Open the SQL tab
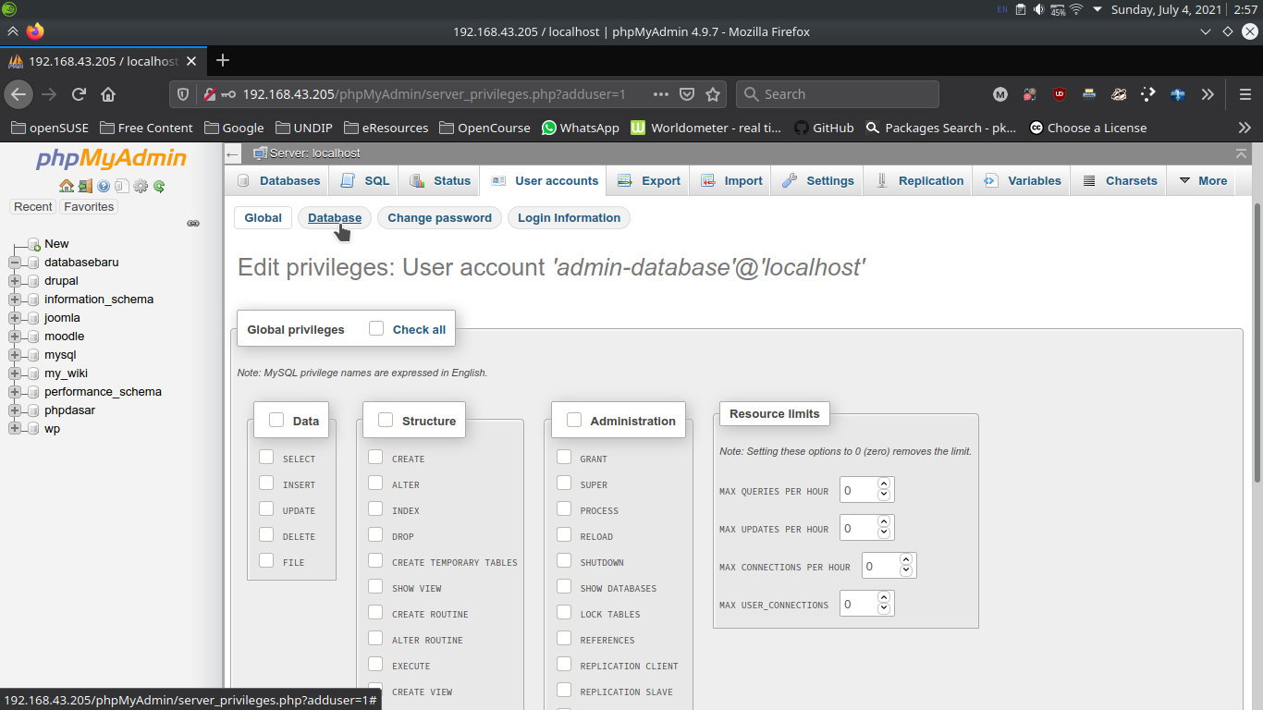1263x710 pixels. pyautogui.click(x=365, y=181)
